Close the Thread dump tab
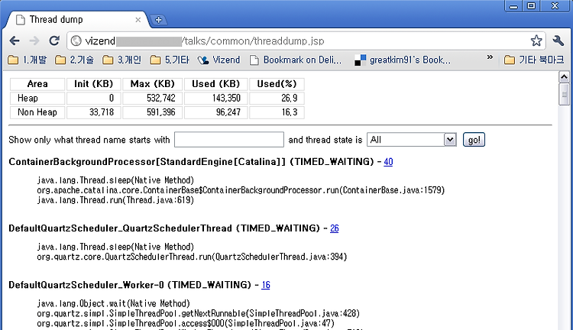The width and height of the screenshot is (573, 330). coord(138,20)
